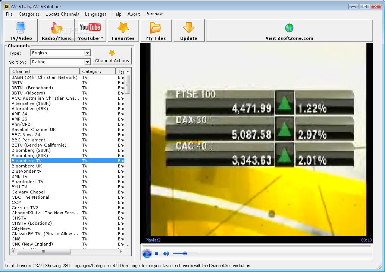The image size is (385, 272).
Task: Play the video with play button
Action: coord(147,253)
